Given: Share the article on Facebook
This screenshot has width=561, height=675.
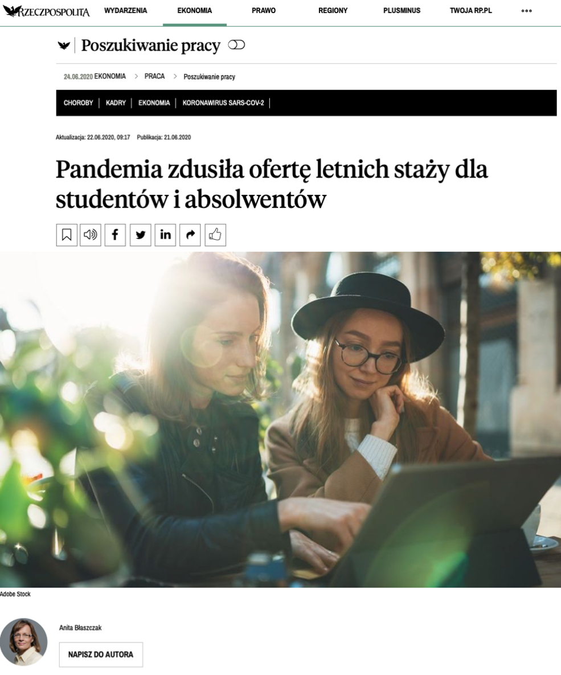Looking at the screenshot, I should [115, 235].
